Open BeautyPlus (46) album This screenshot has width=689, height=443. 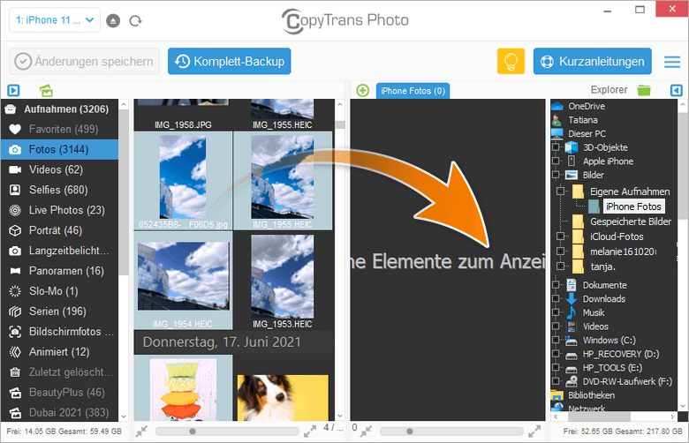(x=60, y=392)
